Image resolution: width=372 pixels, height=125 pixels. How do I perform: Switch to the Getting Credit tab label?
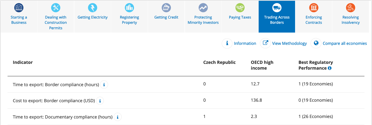pos(166,17)
